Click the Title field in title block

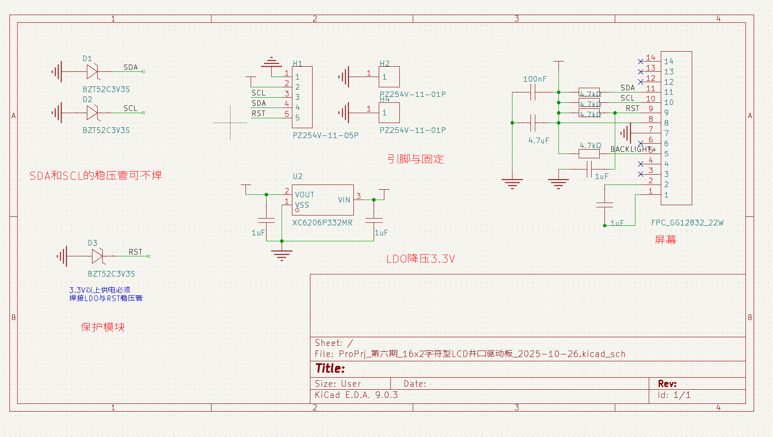[x=330, y=369]
